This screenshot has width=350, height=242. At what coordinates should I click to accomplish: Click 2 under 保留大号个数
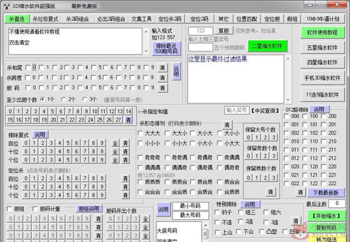(x=265, y=137)
